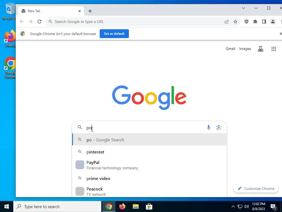Select the Firefox desktop shortcut

[10, 39]
